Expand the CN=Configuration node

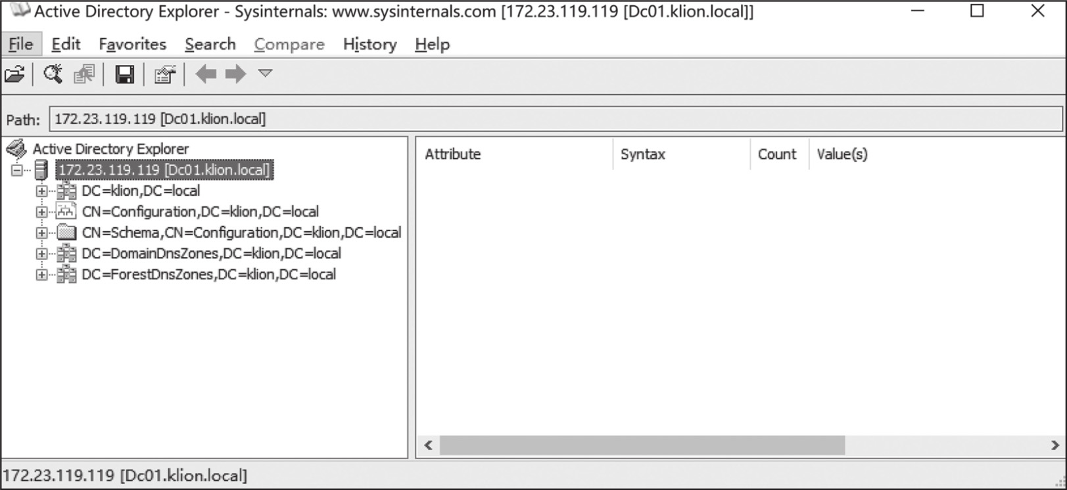click(x=41, y=212)
